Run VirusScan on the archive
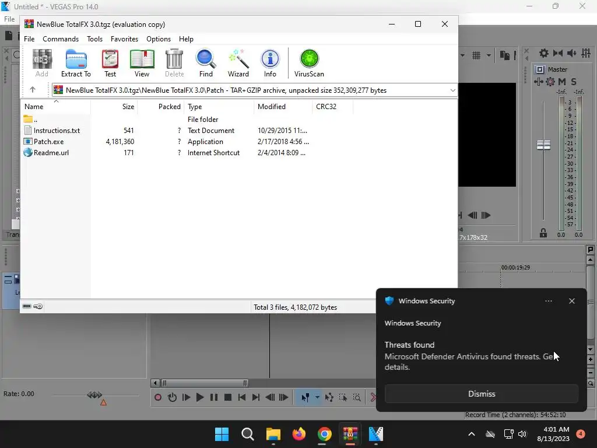 tap(309, 63)
